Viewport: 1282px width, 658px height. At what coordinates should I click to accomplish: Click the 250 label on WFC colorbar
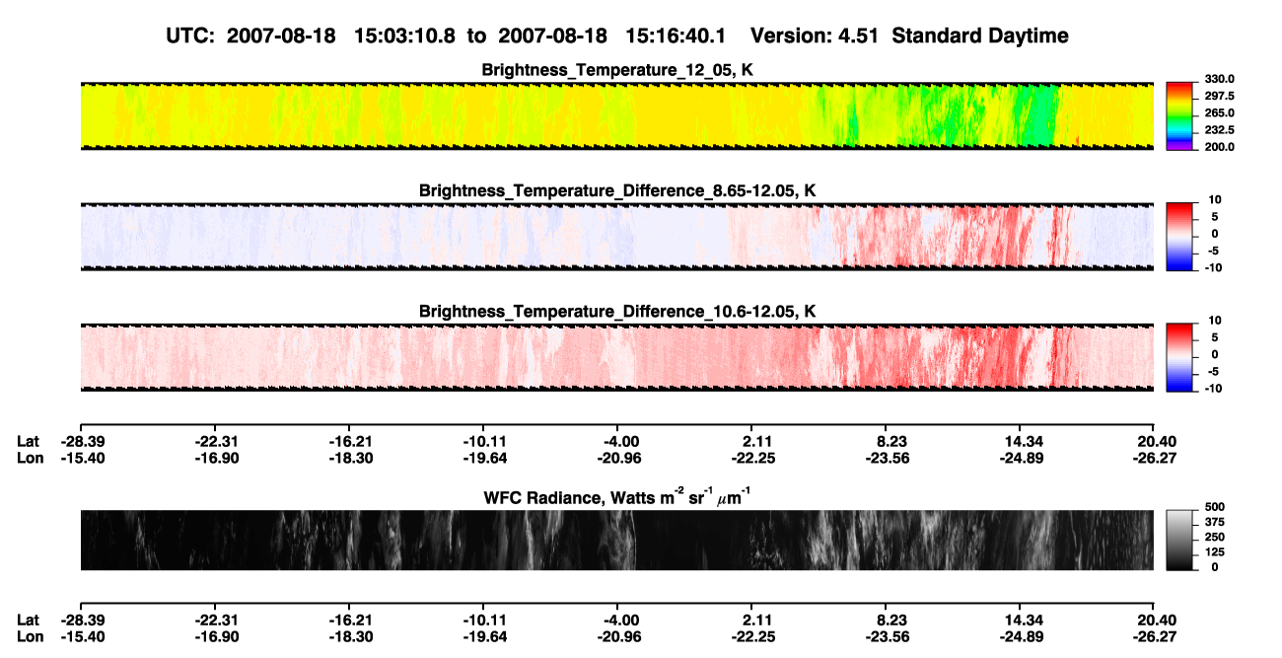tap(1215, 537)
